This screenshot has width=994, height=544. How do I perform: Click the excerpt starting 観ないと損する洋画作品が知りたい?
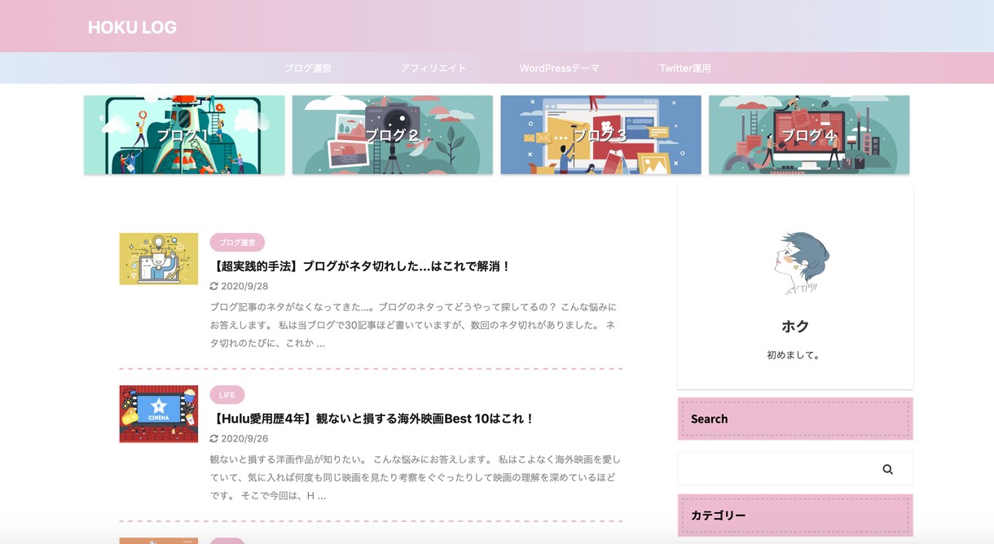coord(415,477)
